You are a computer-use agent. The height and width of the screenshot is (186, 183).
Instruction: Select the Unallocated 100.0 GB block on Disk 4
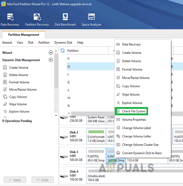135,175
